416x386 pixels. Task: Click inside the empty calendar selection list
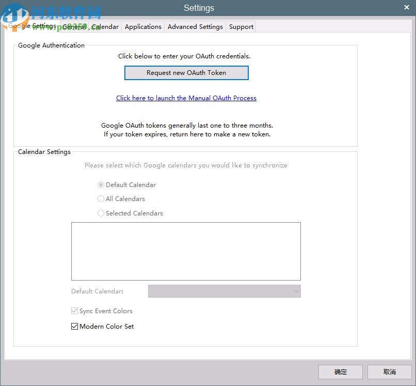186,251
